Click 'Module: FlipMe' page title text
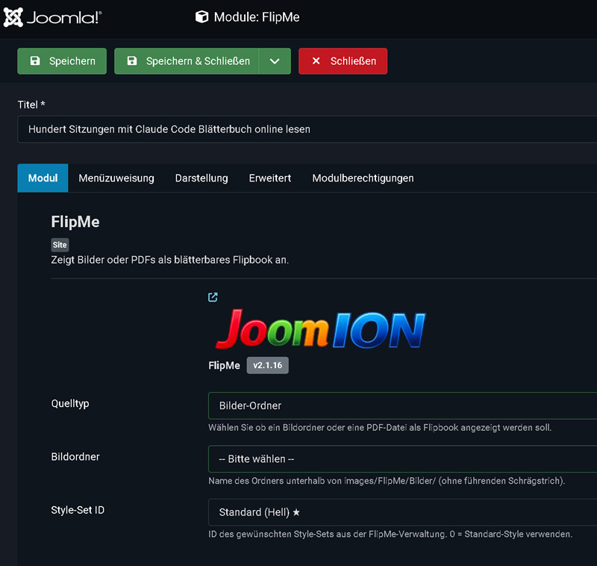Screen dimensions: 597x566 pyautogui.click(x=257, y=17)
